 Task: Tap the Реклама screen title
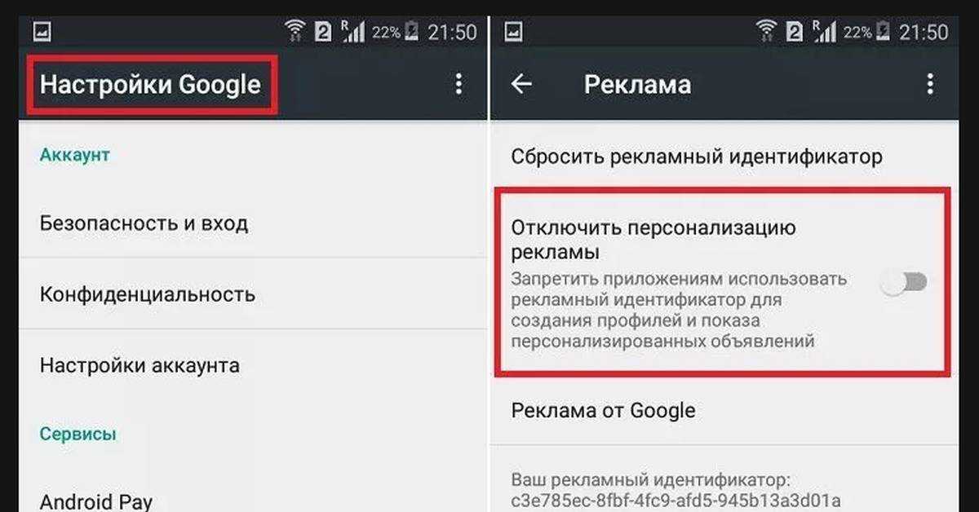pos(638,84)
